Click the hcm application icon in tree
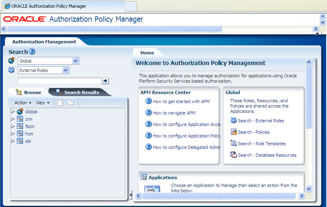Image resolution: width=327 pixels, height=207 pixels. point(20,133)
